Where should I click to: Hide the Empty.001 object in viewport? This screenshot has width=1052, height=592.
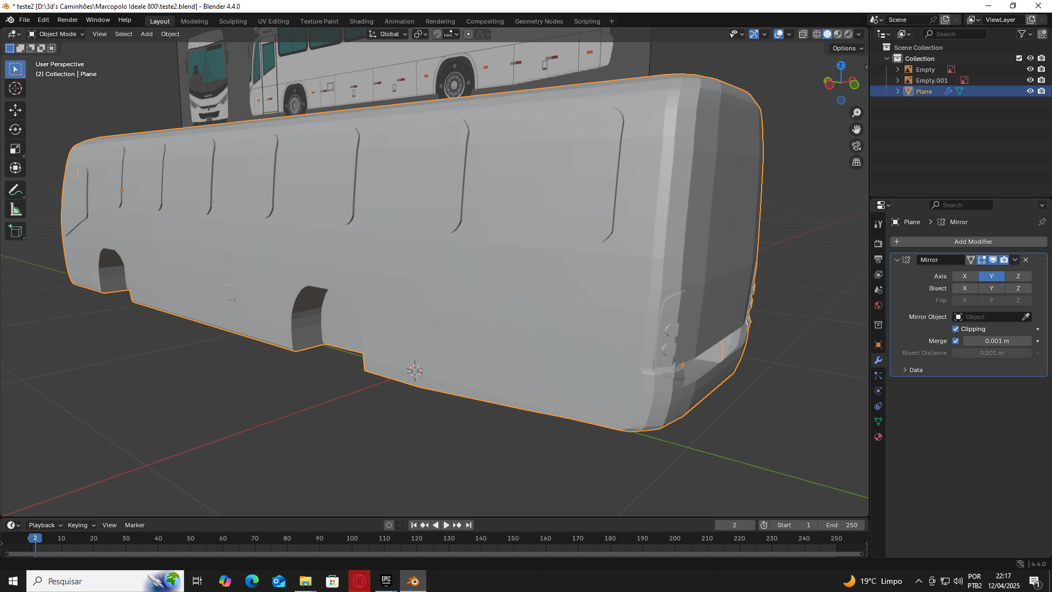tap(1030, 81)
